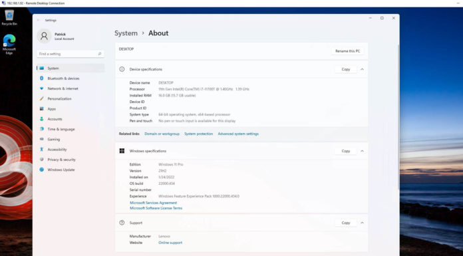
Task: Click the Patrick Local Account name
Action: tap(64, 37)
